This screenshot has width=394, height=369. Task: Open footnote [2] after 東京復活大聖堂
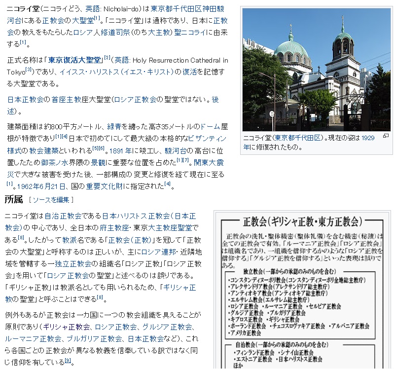click(x=107, y=58)
